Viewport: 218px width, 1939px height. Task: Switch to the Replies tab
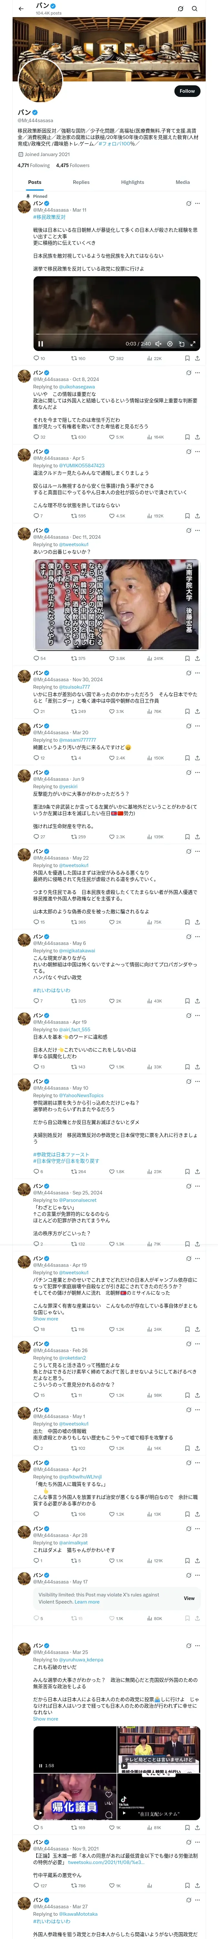pyautogui.click(x=81, y=182)
